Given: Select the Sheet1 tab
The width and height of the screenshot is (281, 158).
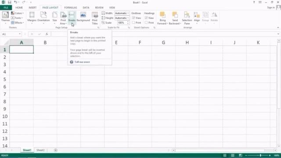Looking at the screenshot, I should point(27,150).
